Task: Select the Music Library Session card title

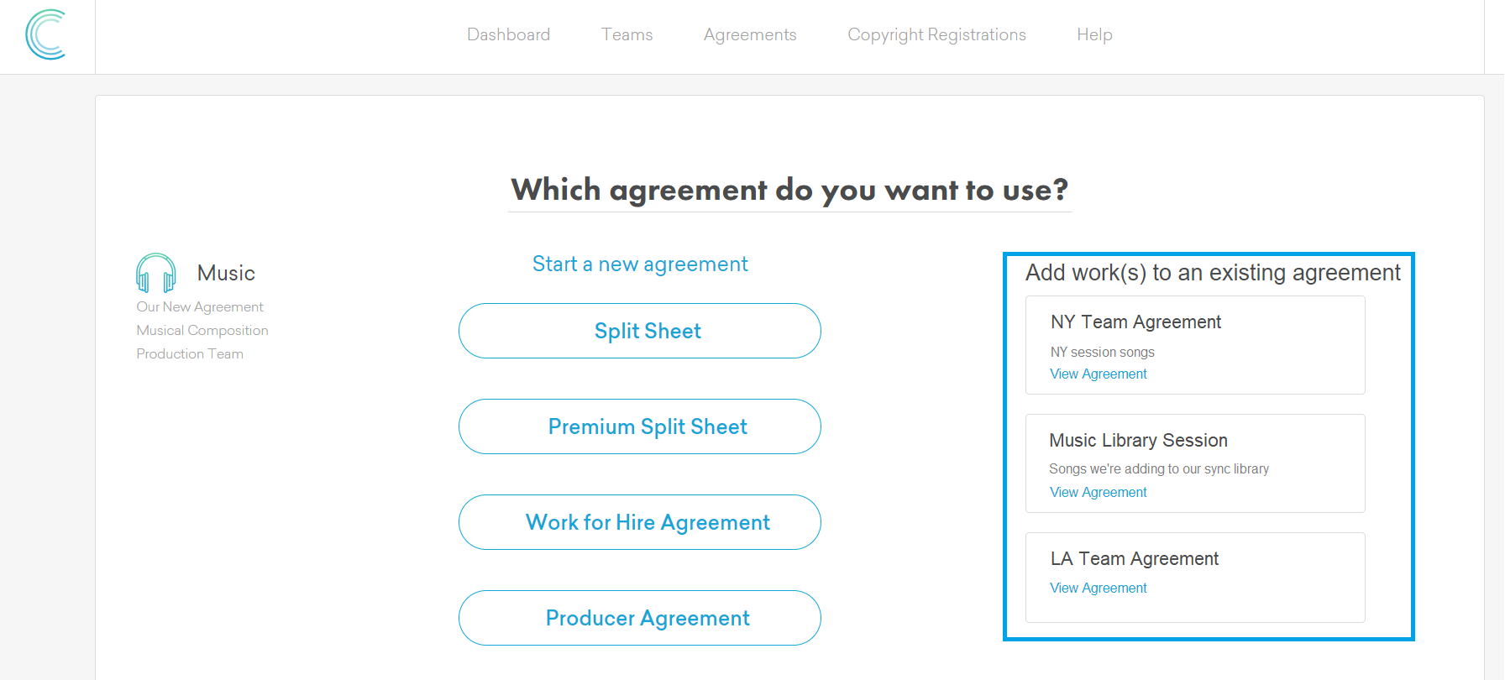Action: pyautogui.click(x=1138, y=441)
